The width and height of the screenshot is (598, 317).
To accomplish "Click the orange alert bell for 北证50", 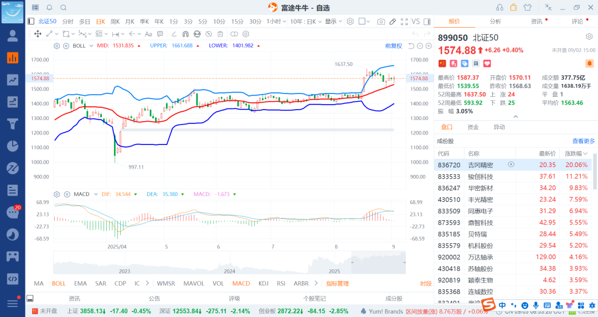I will pos(589,63).
